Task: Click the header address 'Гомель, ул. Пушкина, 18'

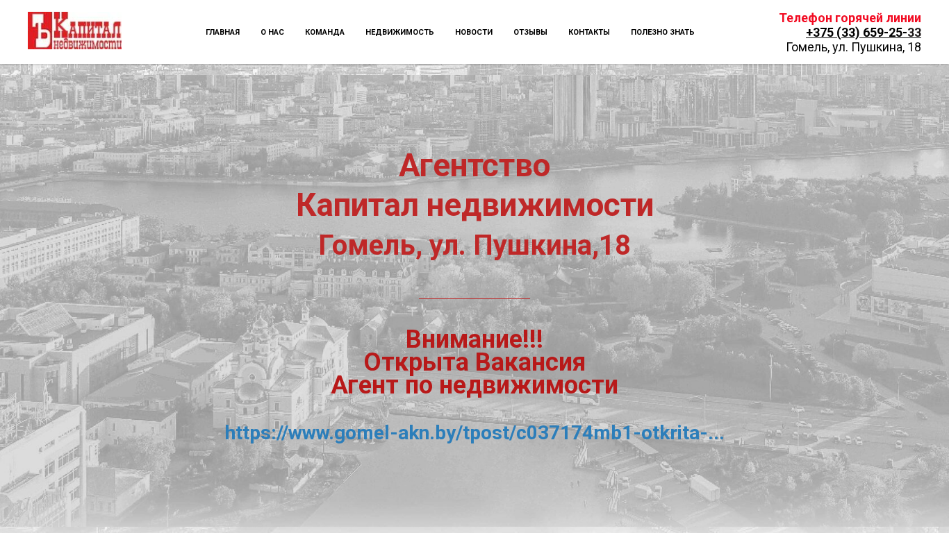Action: 854,47
